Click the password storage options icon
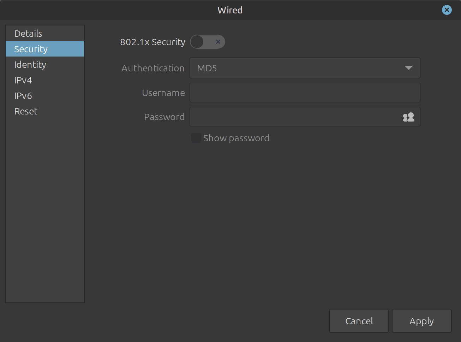Viewport: 461px width, 342px height. (408, 117)
